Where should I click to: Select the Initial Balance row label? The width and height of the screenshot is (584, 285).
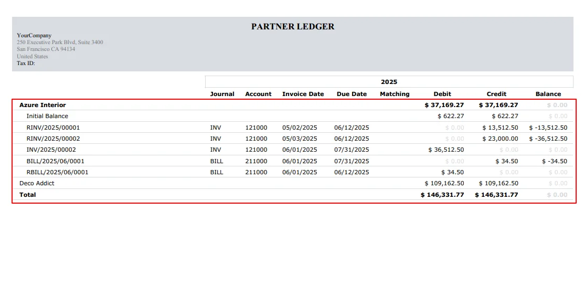[47, 116]
